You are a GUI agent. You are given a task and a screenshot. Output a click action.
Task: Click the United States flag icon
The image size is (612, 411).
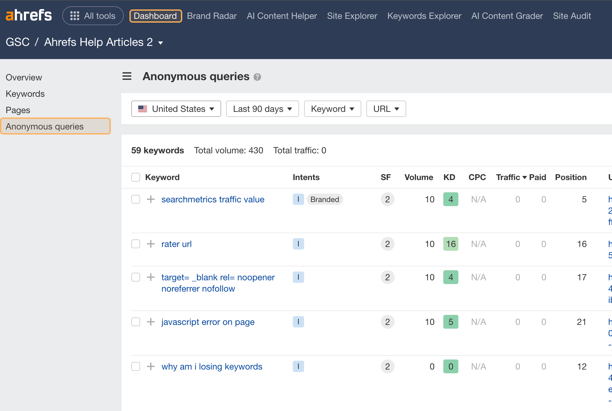143,109
